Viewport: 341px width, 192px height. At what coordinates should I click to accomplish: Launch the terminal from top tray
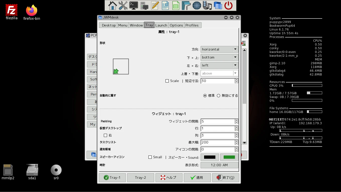tap(133, 5)
